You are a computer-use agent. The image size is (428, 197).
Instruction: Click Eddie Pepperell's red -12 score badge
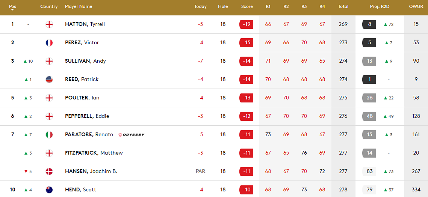coord(247,116)
